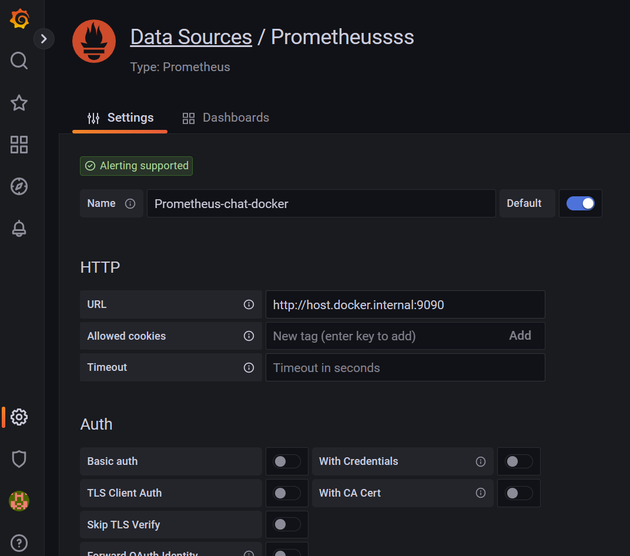Open Configuration gear icon
The height and width of the screenshot is (556, 630).
point(19,417)
